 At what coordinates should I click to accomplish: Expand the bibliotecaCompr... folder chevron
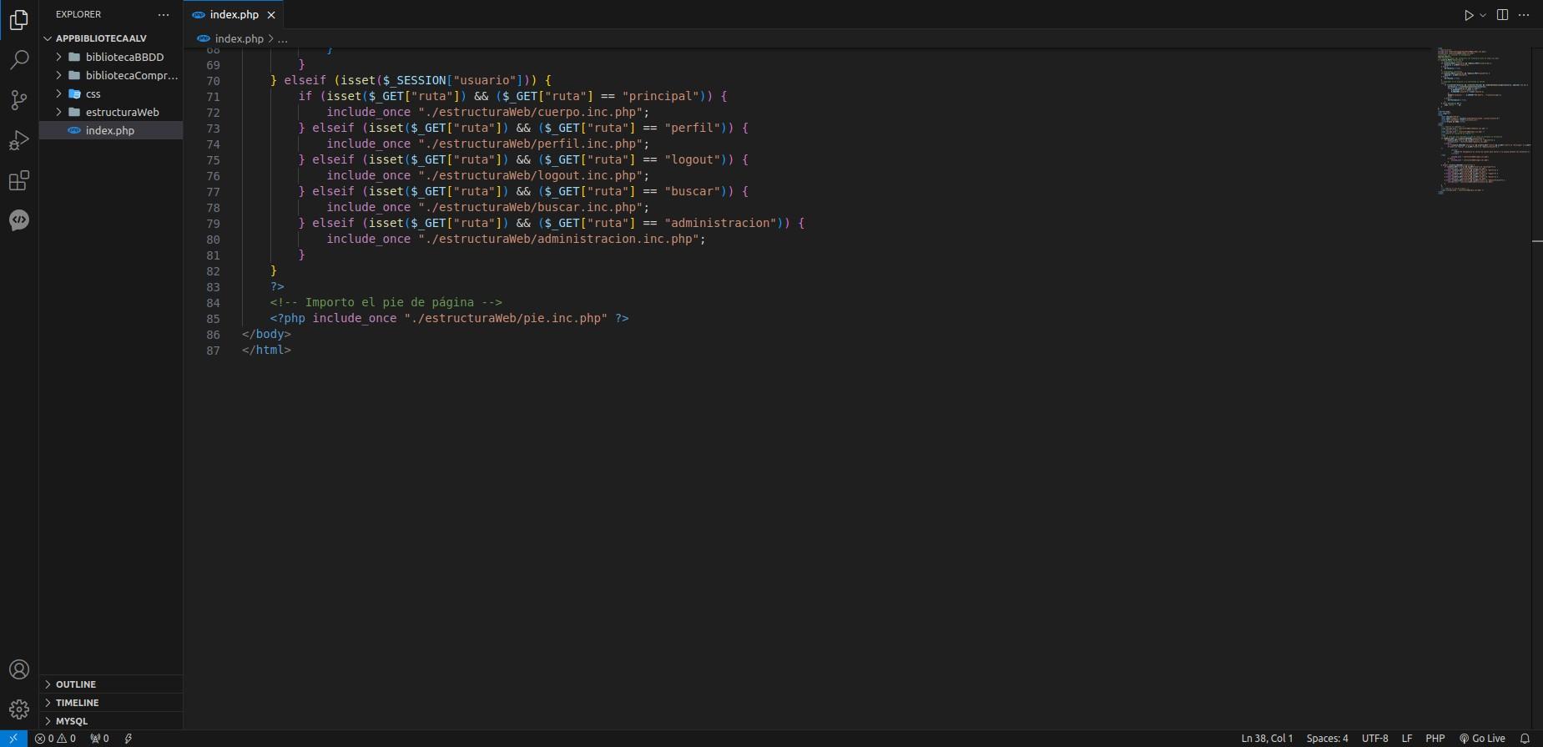(58, 75)
